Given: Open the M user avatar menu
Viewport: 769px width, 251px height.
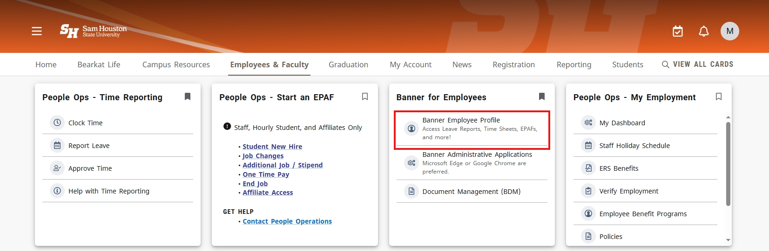Looking at the screenshot, I should click(x=730, y=31).
